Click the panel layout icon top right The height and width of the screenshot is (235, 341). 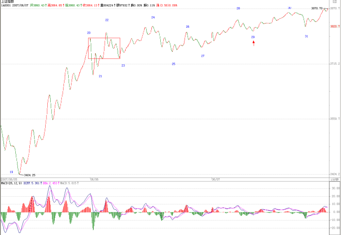pos(335,2)
